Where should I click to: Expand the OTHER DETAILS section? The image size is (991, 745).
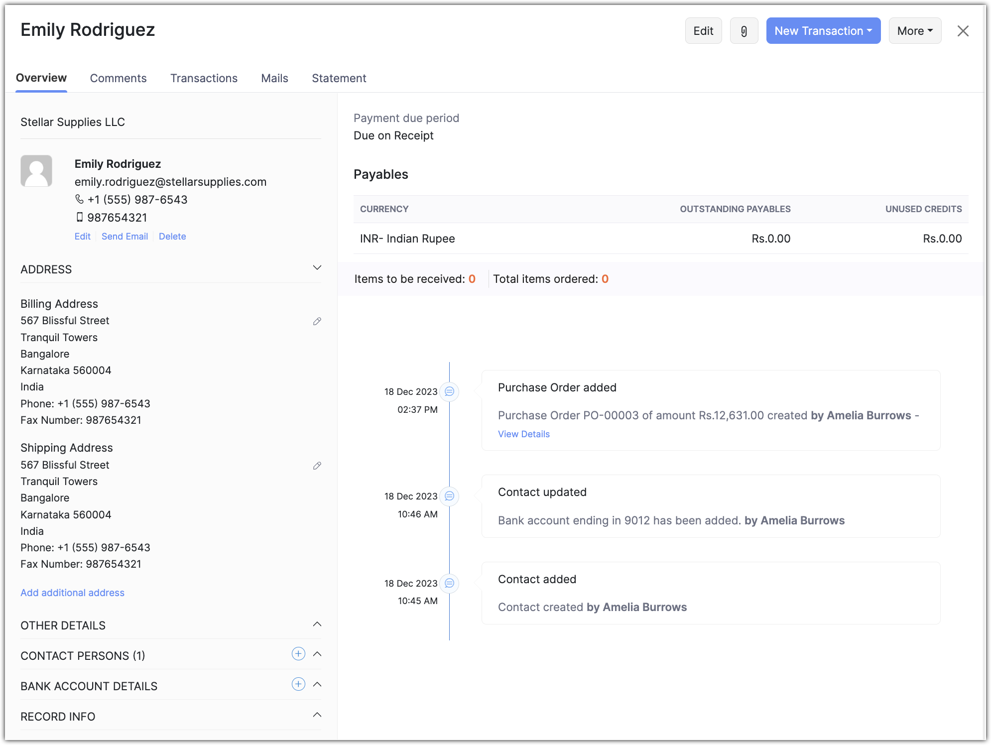tap(317, 624)
